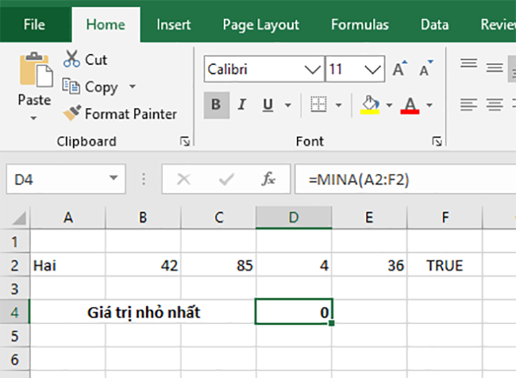Expand the font size 11 dropdown
This screenshot has width=516, height=378.
click(x=372, y=70)
